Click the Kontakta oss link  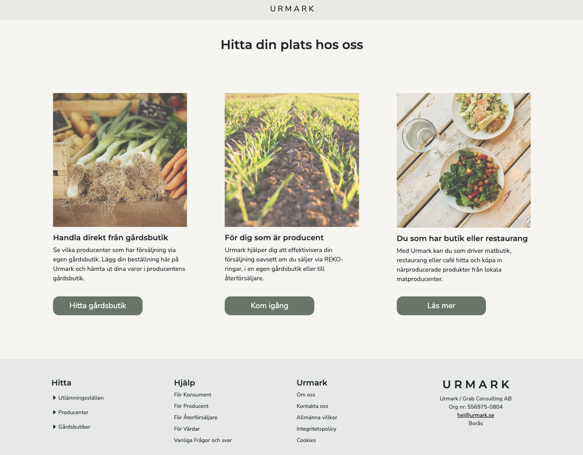(312, 406)
